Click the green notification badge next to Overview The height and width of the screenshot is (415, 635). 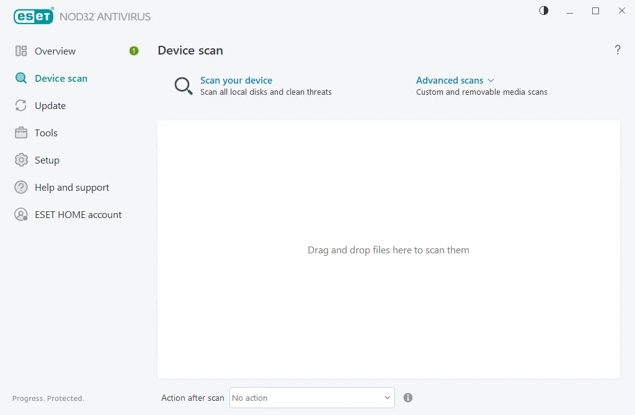[134, 51]
